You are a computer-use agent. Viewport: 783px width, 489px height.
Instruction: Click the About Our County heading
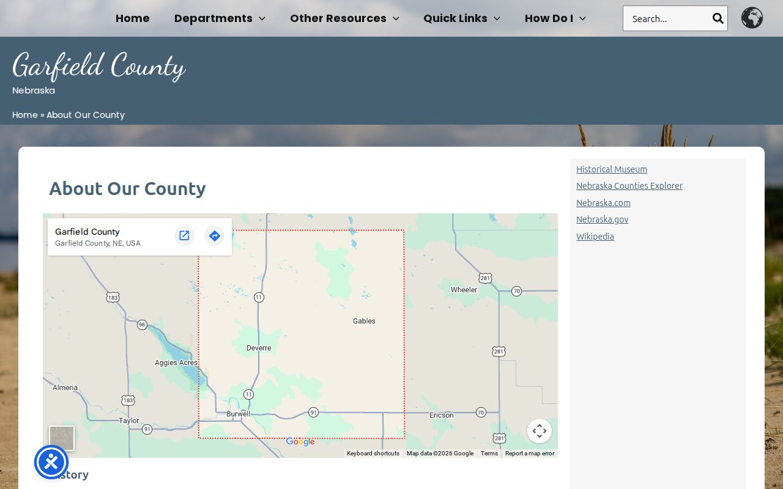pos(127,188)
